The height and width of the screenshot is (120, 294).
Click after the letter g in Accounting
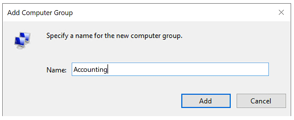click(x=107, y=70)
